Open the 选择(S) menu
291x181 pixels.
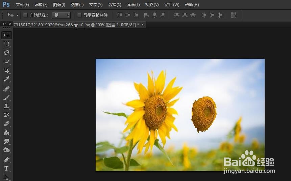115,5
